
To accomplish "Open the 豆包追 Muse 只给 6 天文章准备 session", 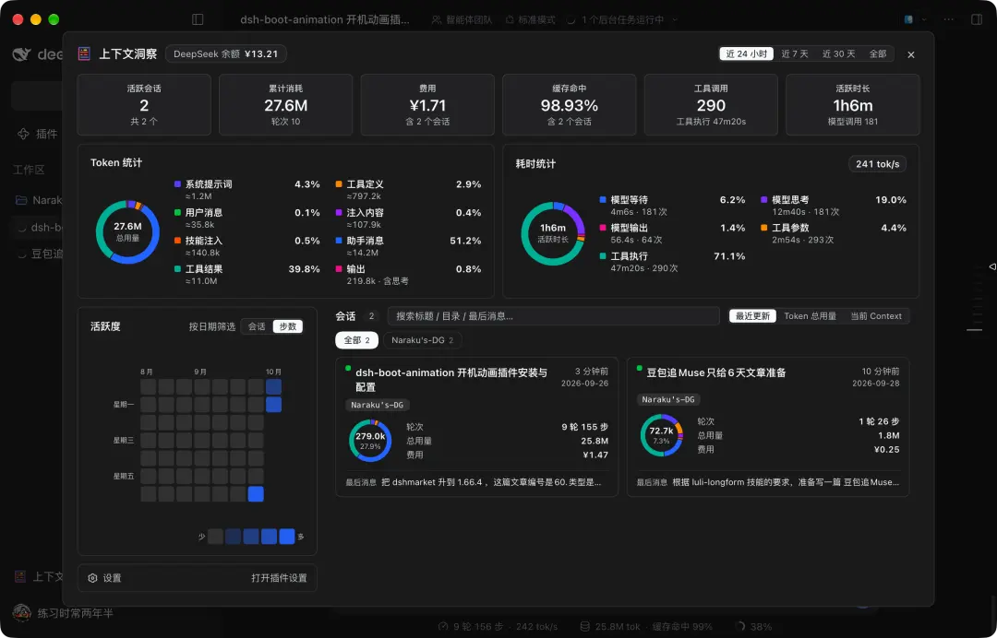I will click(x=768, y=427).
